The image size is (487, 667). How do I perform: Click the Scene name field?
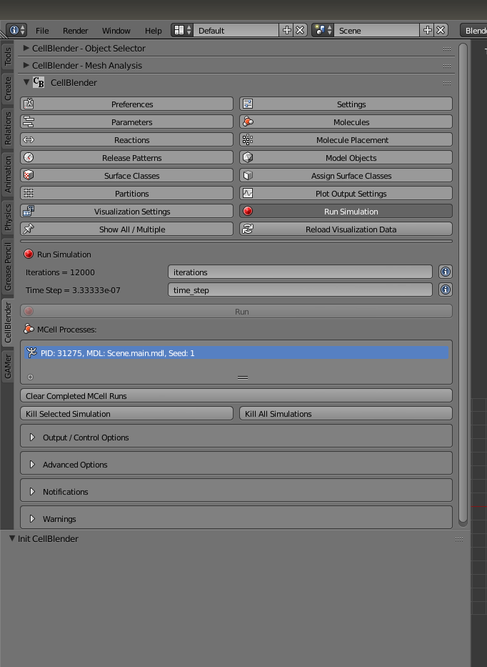377,30
